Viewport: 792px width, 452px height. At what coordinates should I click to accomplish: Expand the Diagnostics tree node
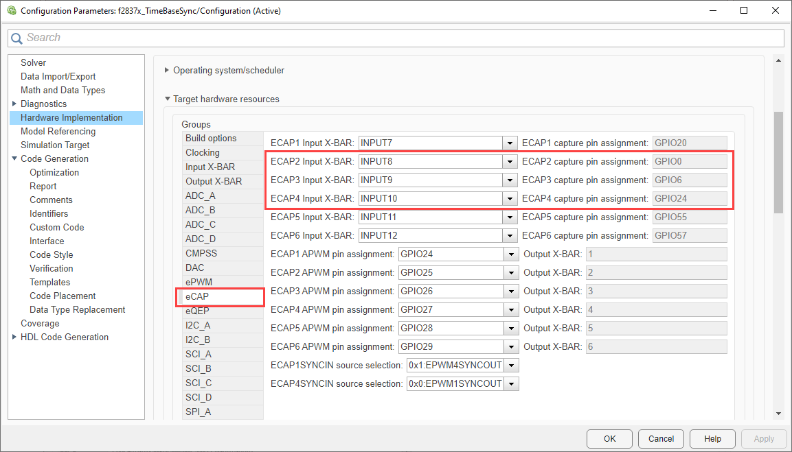[x=14, y=104]
